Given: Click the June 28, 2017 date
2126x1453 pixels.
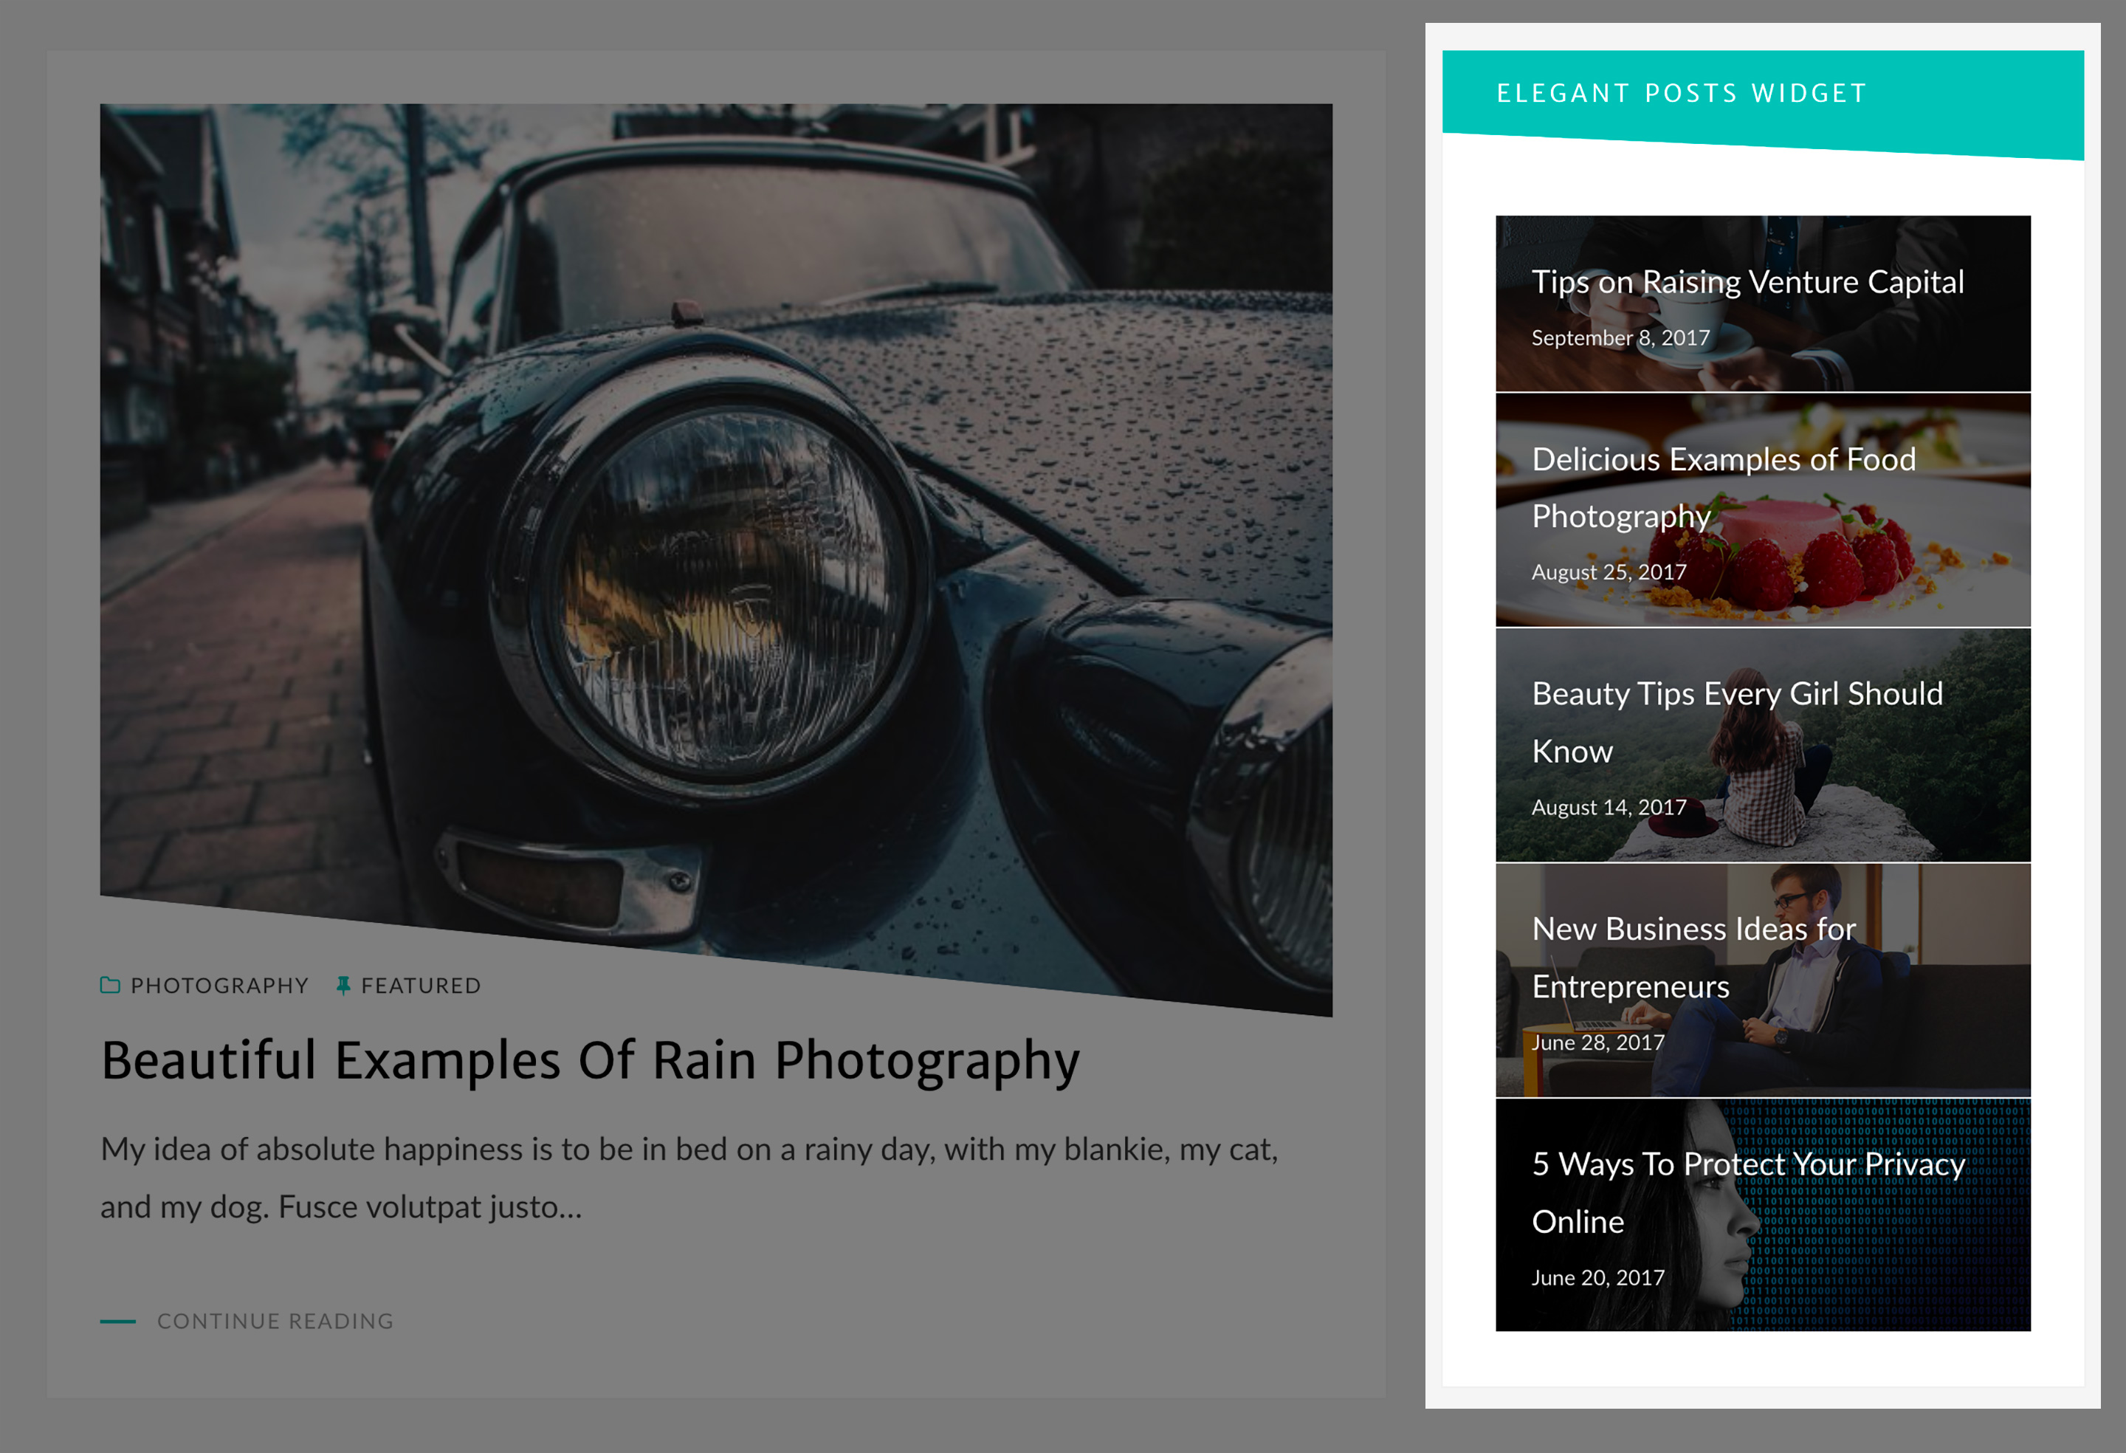Looking at the screenshot, I should pyautogui.click(x=1597, y=1042).
